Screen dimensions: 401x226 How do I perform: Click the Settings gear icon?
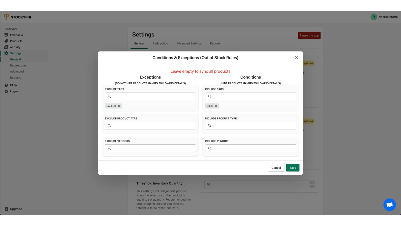[6, 53]
